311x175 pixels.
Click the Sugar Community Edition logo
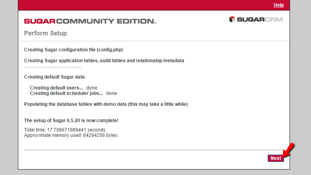tap(90, 21)
